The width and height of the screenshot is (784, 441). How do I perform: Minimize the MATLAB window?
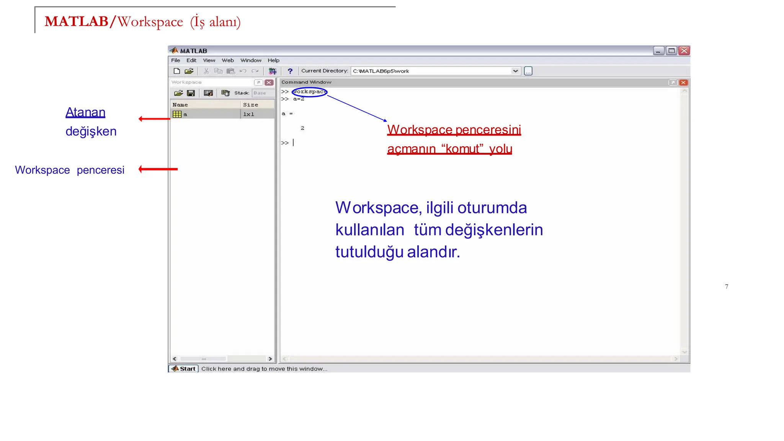click(x=658, y=51)
